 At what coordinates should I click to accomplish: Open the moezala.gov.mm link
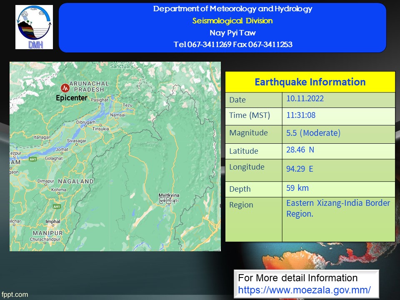click(304, 290)
